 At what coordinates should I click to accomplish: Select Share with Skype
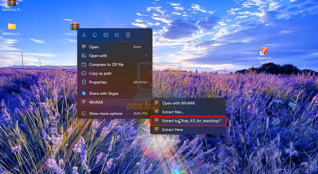tap(104, 93)
